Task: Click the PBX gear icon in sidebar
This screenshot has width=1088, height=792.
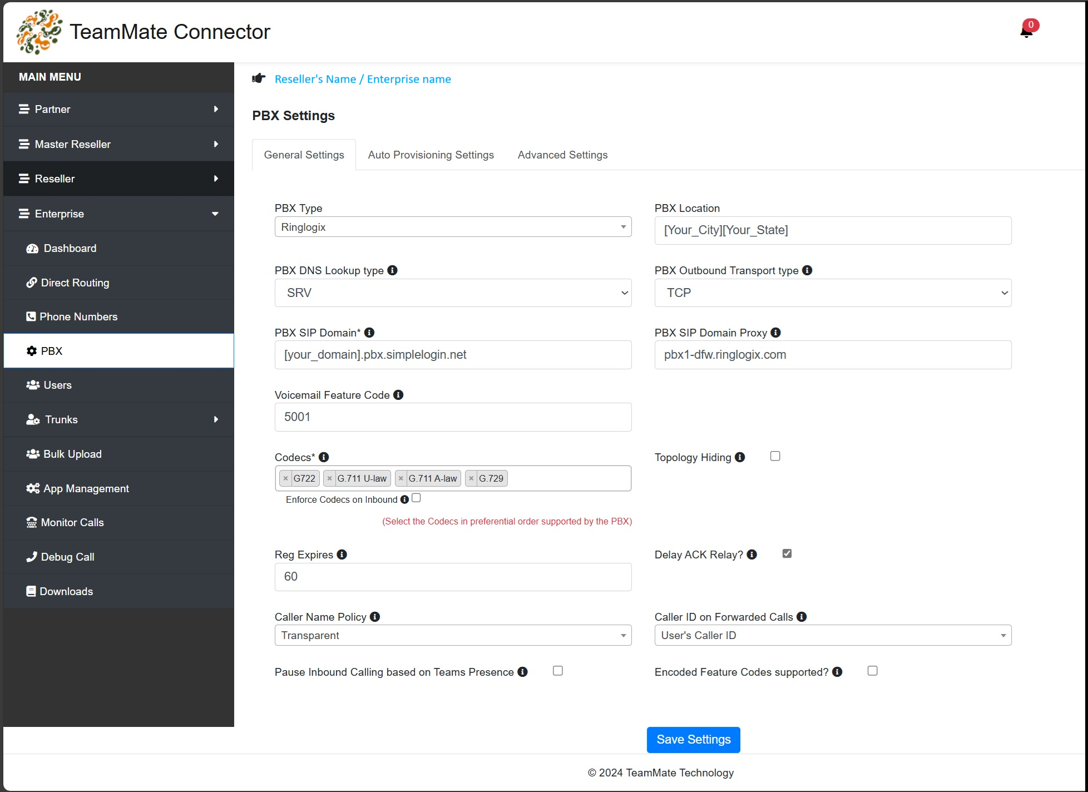Action: (x=32, y=351)
